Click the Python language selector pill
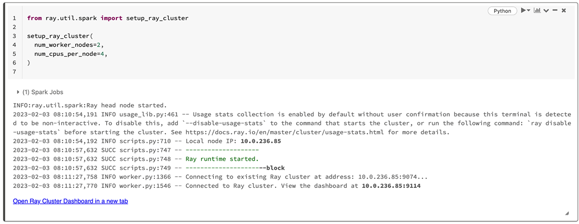This screenshot has width=579, height=224. 502,11
